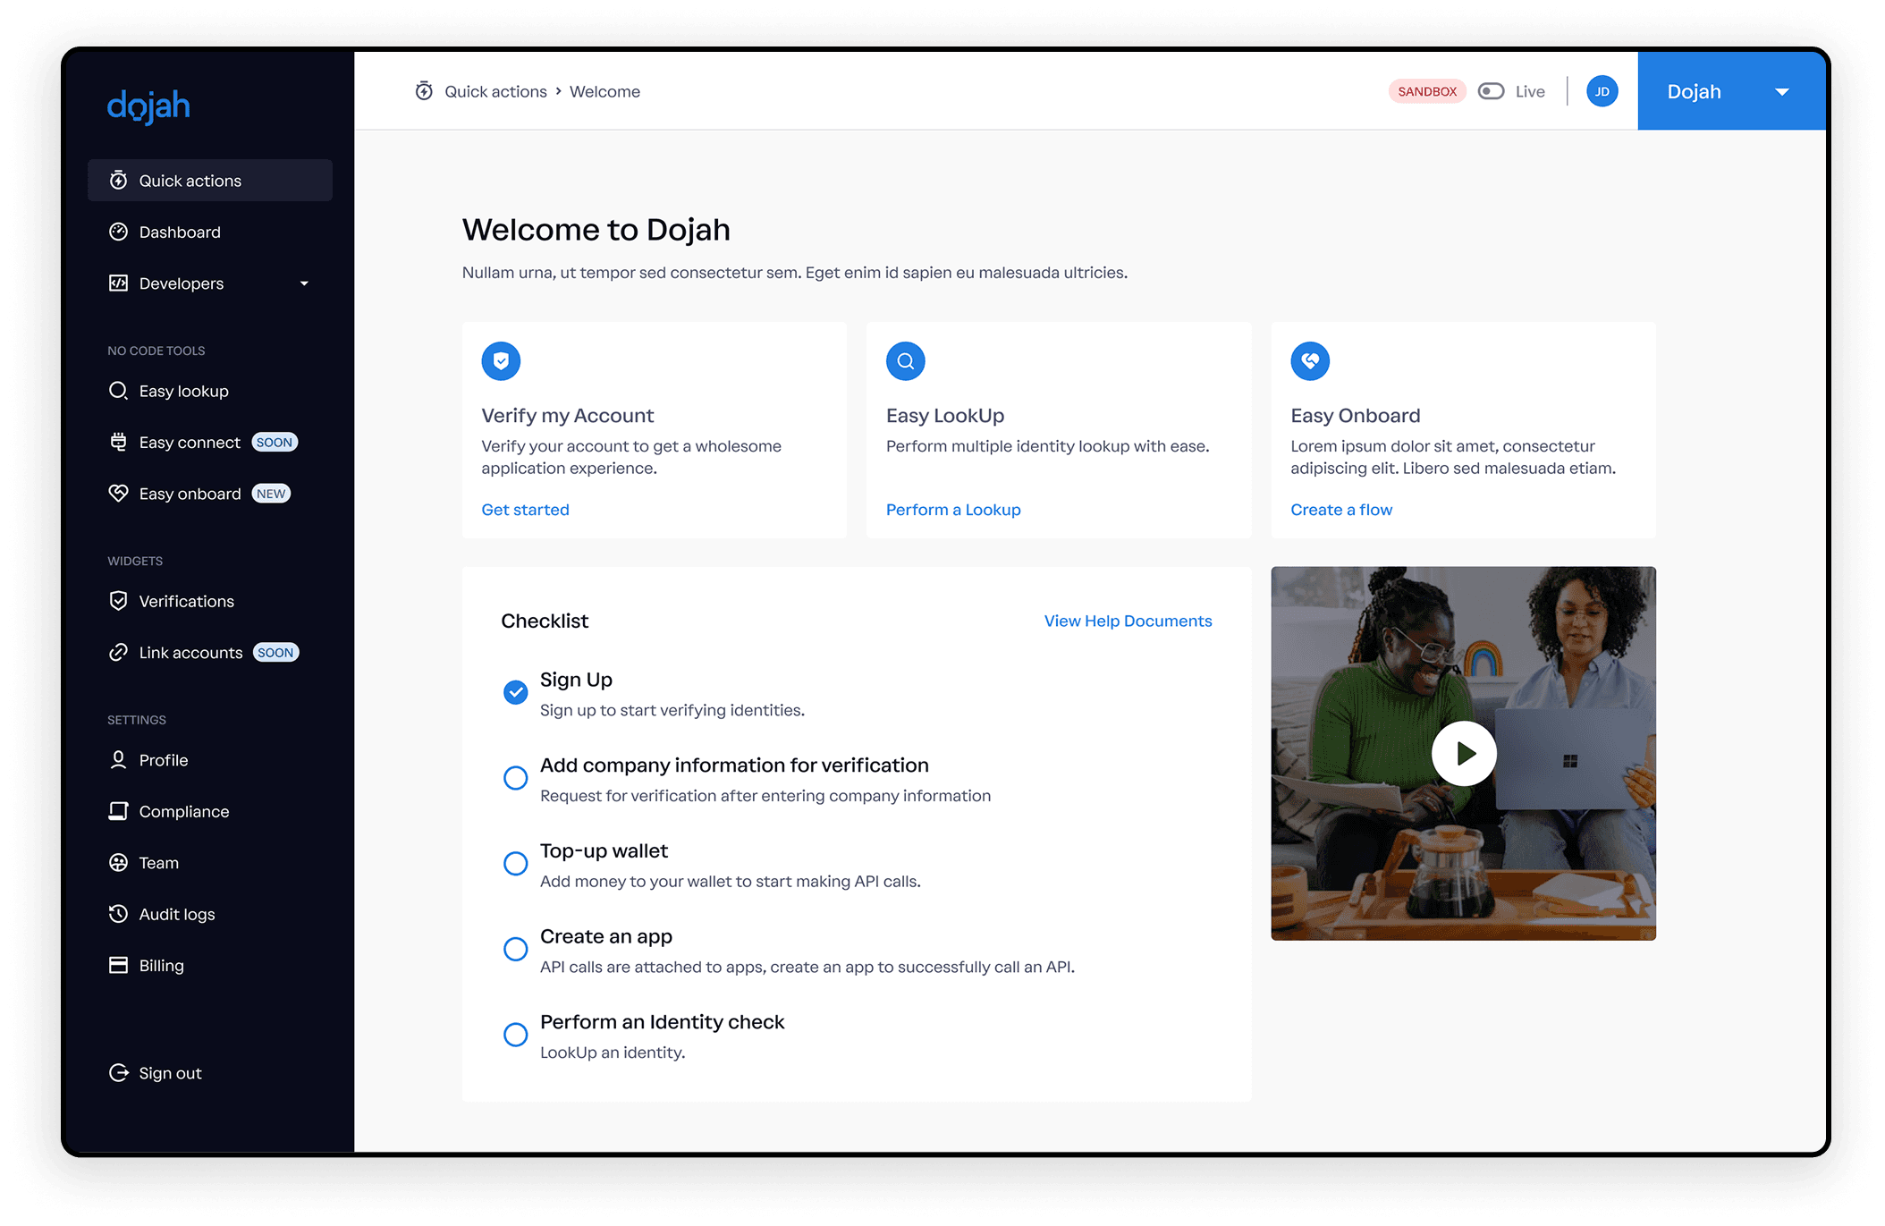Click the SANDBOX badge

click(x=1427, y=91)
